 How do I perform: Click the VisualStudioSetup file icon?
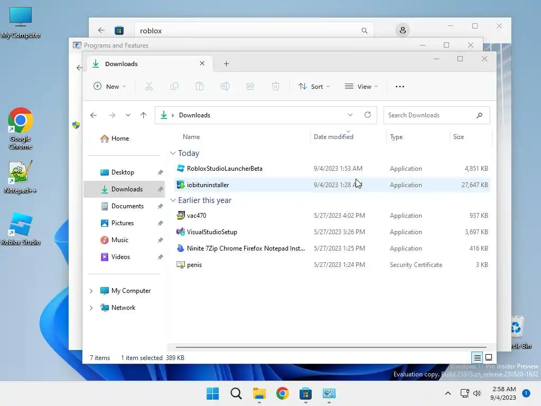point(181,232)
